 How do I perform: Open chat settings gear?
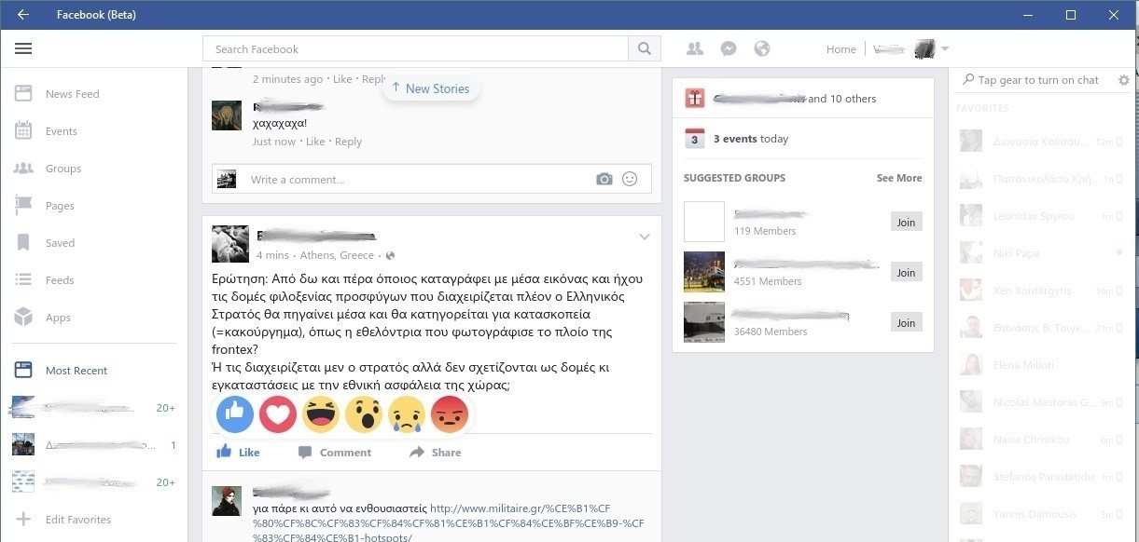coord(1123,80)
